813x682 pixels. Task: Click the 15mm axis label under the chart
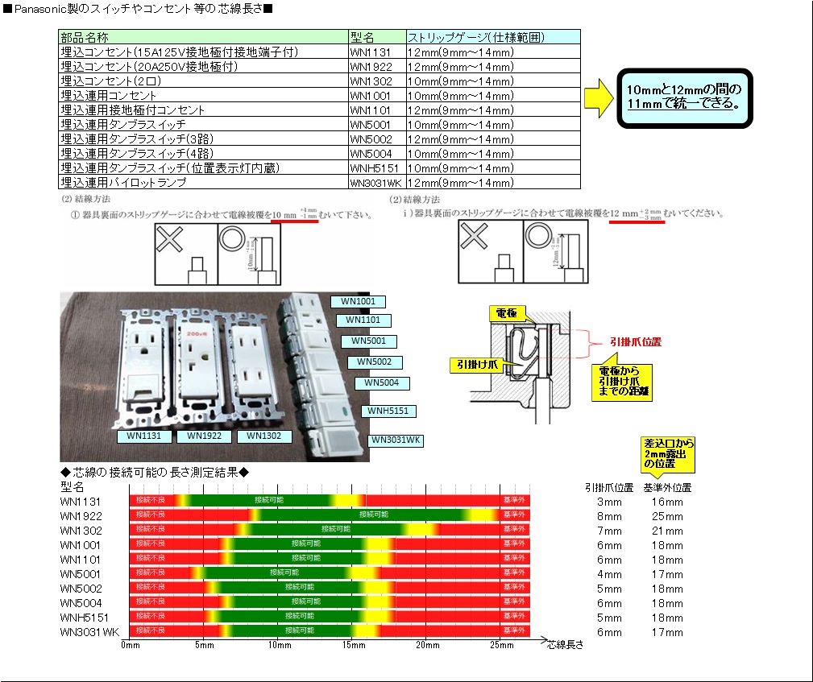(x=353, y=645)
